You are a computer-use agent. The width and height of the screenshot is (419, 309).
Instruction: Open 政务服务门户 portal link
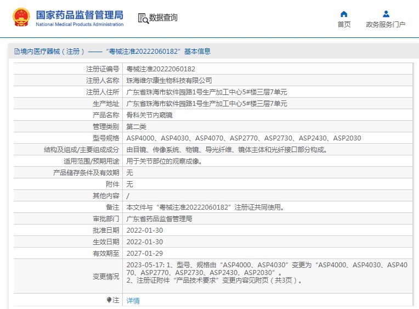pos(386,24)
